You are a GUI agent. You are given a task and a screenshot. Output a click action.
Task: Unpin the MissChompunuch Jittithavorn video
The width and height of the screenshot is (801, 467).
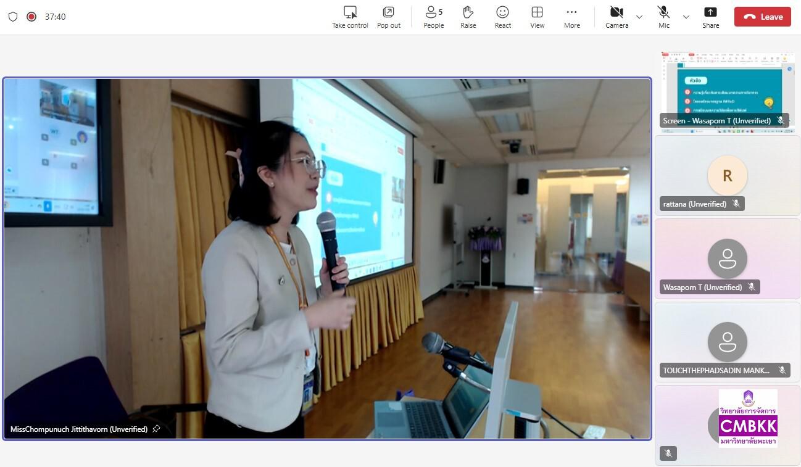click(156, 429)
